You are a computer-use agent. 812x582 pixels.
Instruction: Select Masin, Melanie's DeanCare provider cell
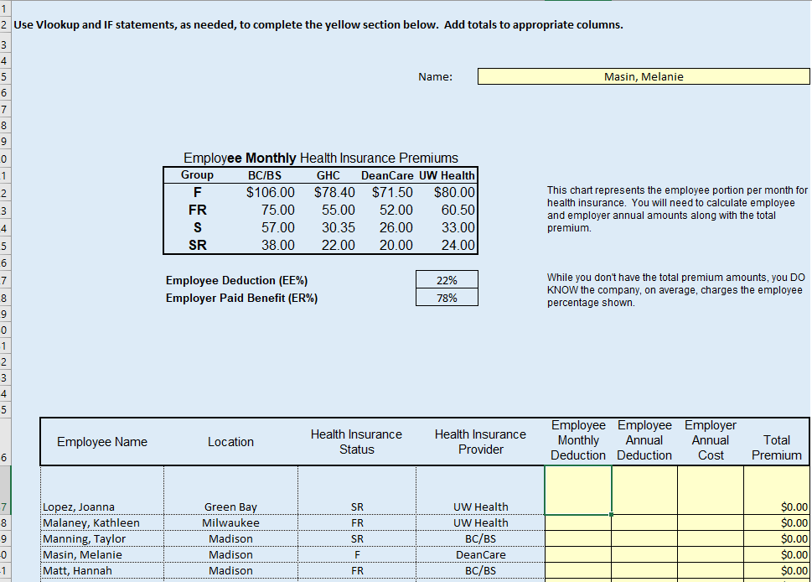(480, 554)
